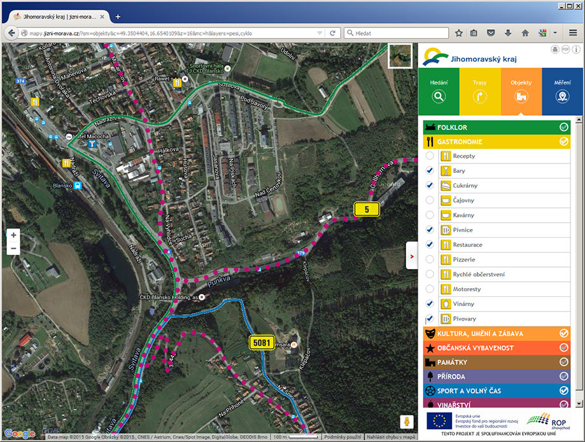Image resolution: width=585 pixels, height=442 pixels.
Task: Zoom in on the map
Action: 13,235
